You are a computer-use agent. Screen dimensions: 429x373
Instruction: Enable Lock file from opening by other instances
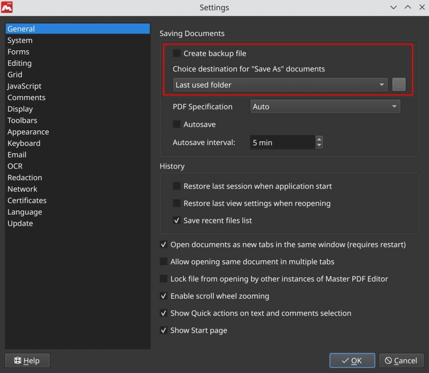tap(164, 279)
